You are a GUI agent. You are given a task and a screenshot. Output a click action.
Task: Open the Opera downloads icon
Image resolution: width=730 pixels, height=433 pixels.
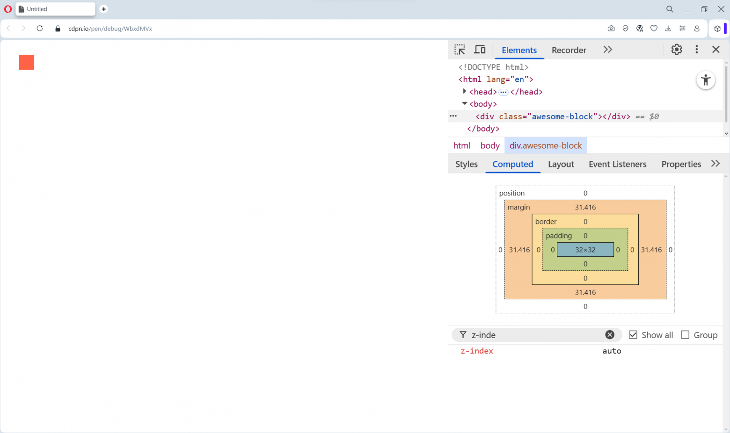tap(668, 29)
